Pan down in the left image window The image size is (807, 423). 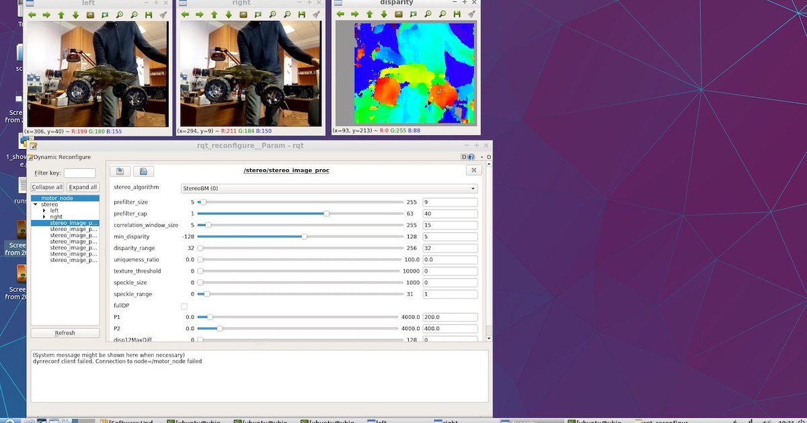(x=75, y=14)
